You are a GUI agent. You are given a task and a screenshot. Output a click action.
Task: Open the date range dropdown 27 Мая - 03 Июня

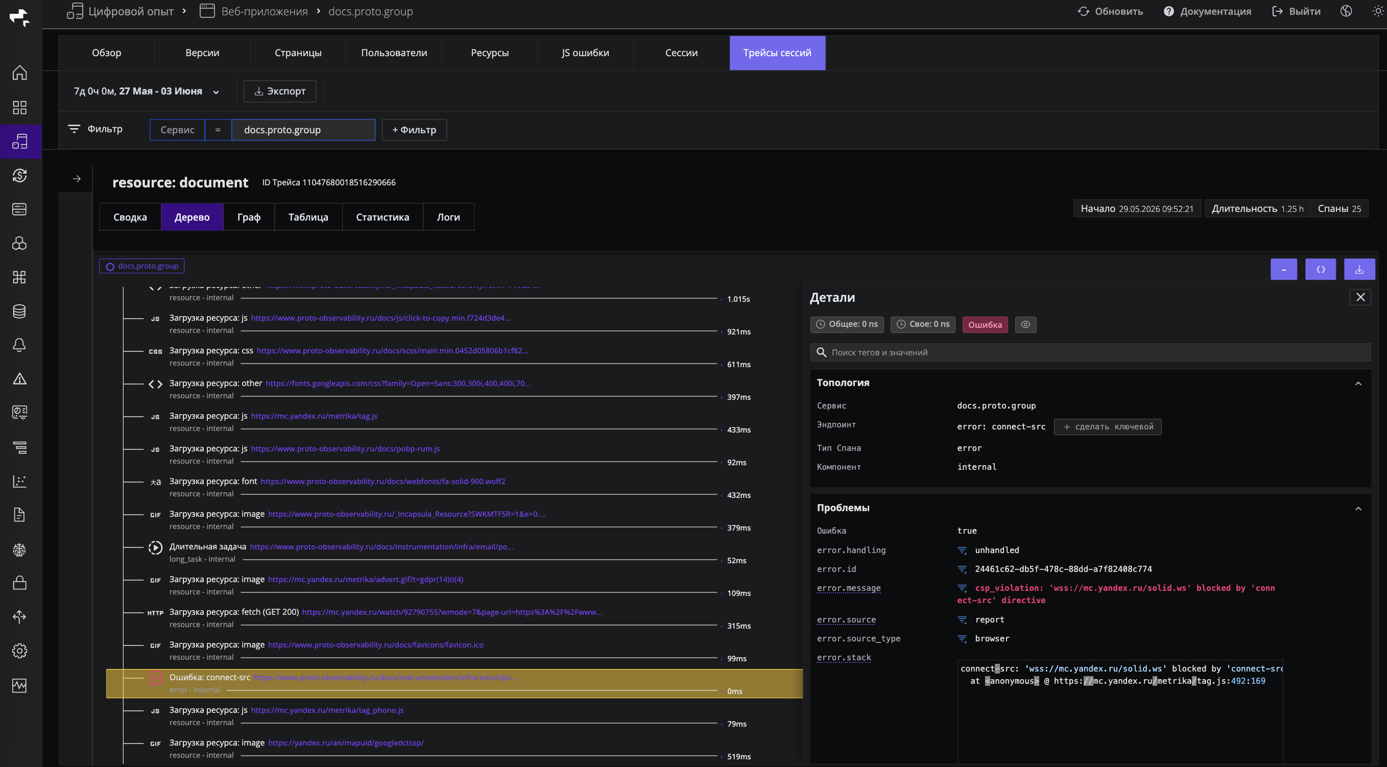point(147,91)
